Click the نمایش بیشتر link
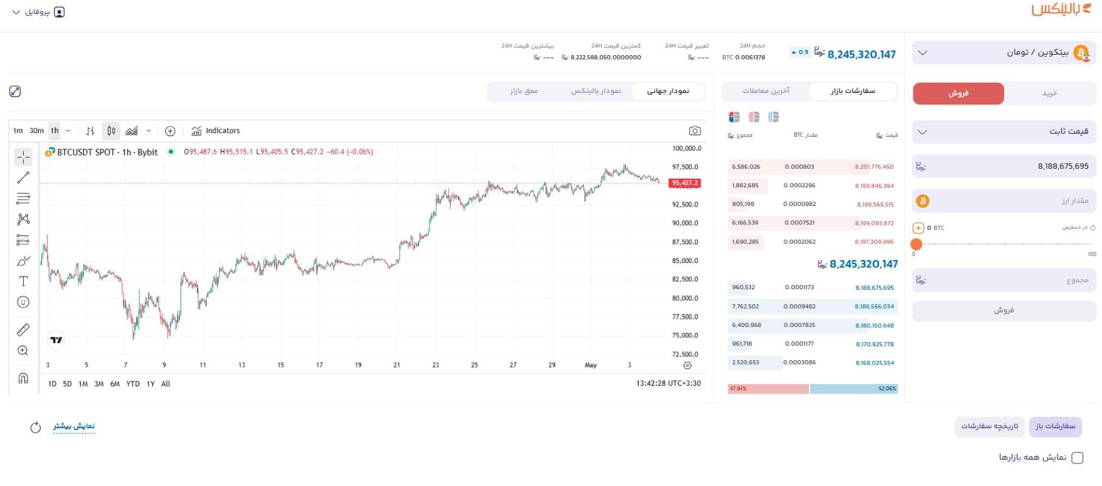Viewport: 1102px width, 486px height. 74,426
